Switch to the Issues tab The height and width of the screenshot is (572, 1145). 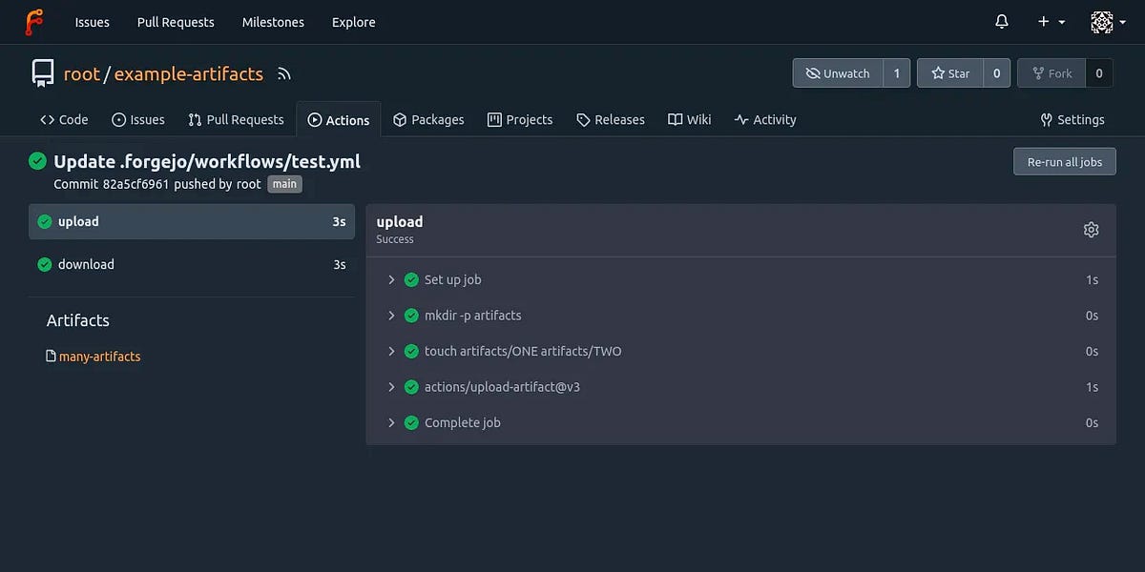pos(138,119)
